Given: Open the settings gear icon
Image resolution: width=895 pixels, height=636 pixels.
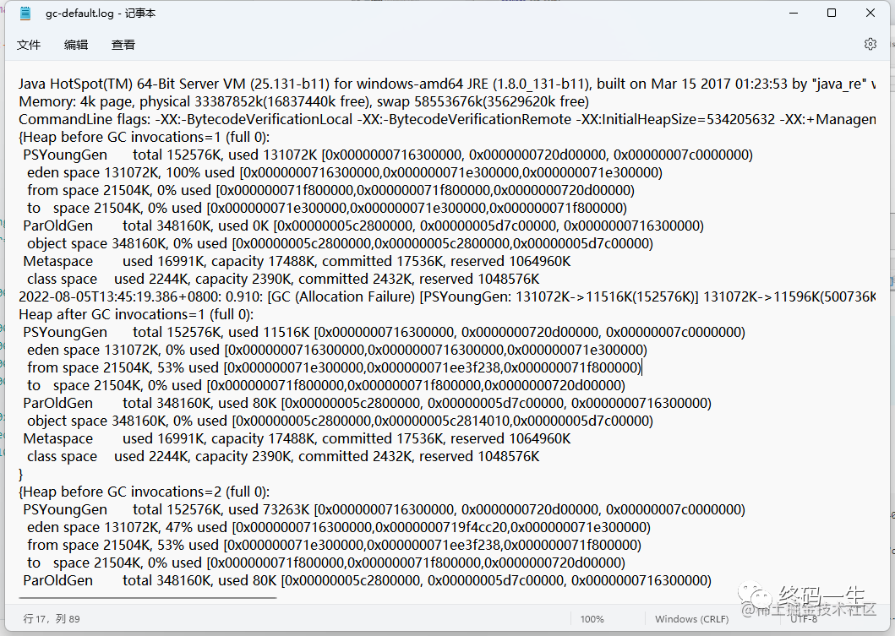Looking at the screenshot, I should click(x=870, y=44).
